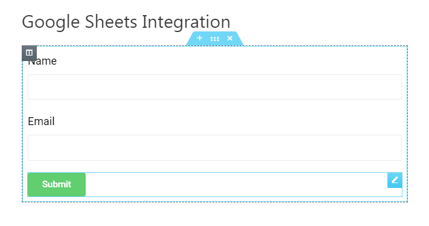Click the green Submit button
Image resolution: width=429 pixels, height=226 pixels.
point(57,184)
